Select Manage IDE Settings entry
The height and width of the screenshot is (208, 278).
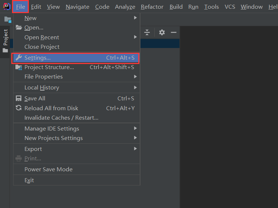pyautogui.click(x=77, y=128)
